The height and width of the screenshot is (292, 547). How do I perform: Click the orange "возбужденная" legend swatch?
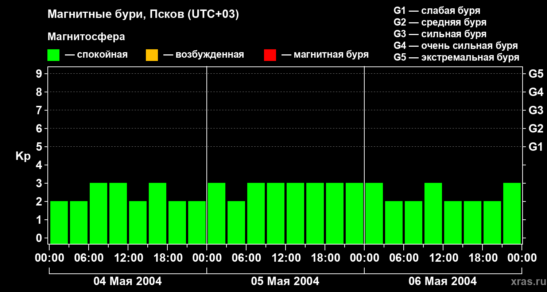pyautogui.click(x=152, y=55)
